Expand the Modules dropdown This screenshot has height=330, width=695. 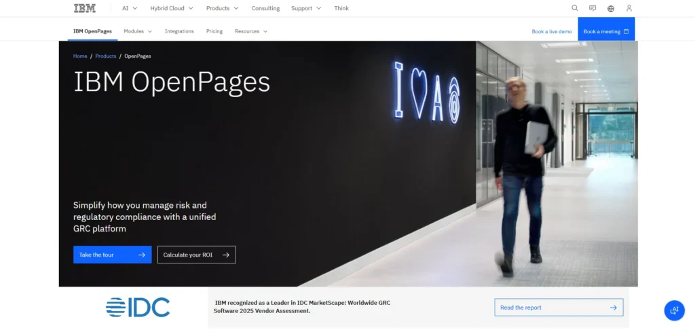coord(138,31)
